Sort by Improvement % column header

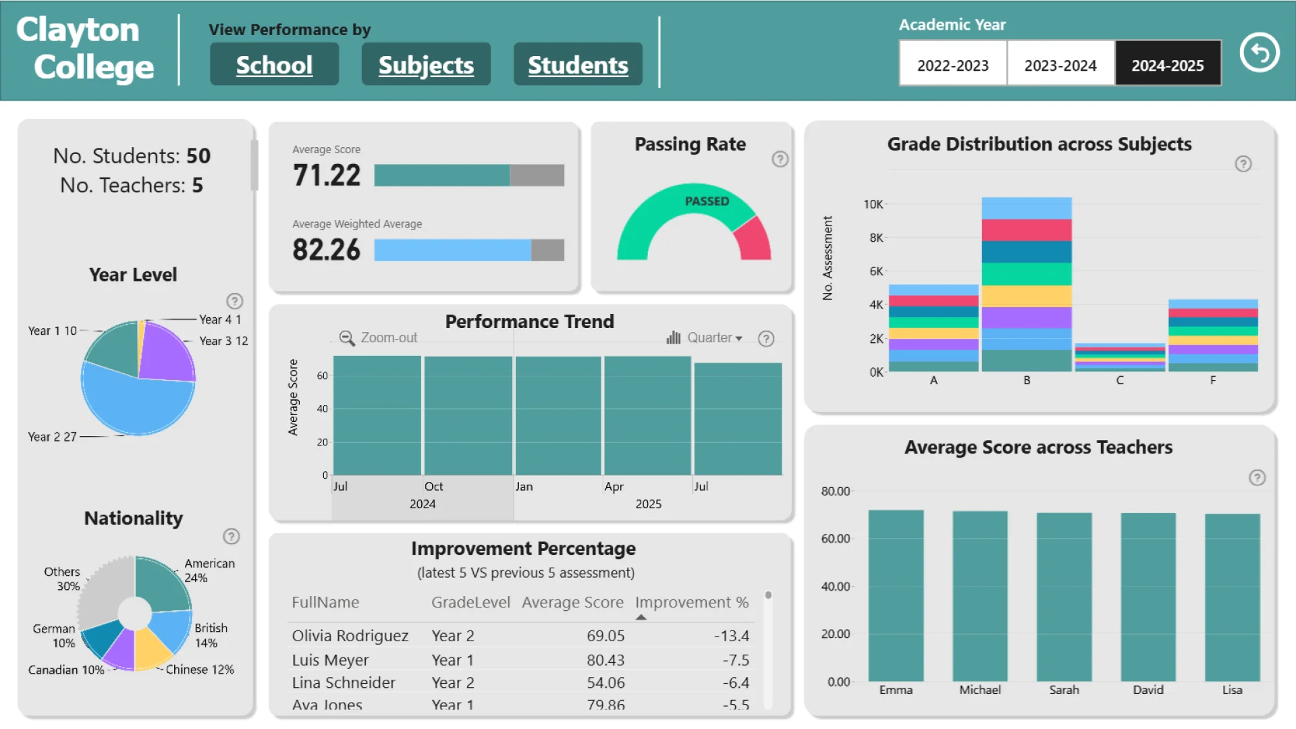pyautogui.click(x=691, y=602)
